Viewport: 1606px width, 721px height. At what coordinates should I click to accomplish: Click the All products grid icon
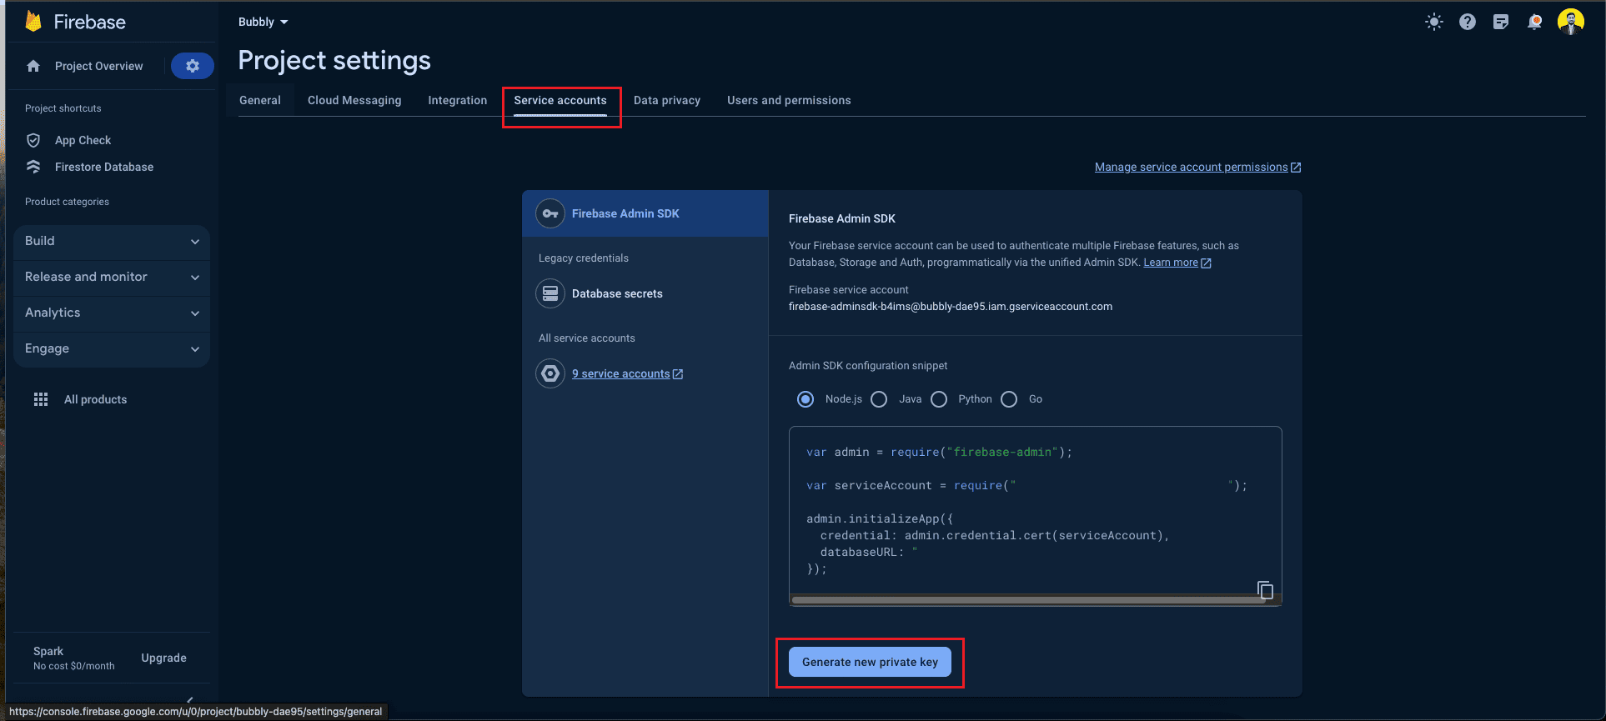[x=41, y=399]
